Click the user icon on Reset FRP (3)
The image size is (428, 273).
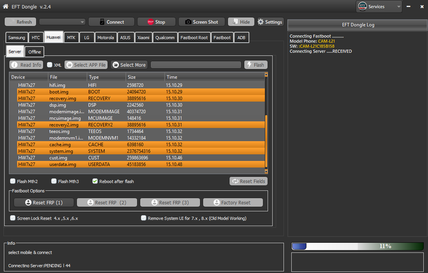coord(155,202)
